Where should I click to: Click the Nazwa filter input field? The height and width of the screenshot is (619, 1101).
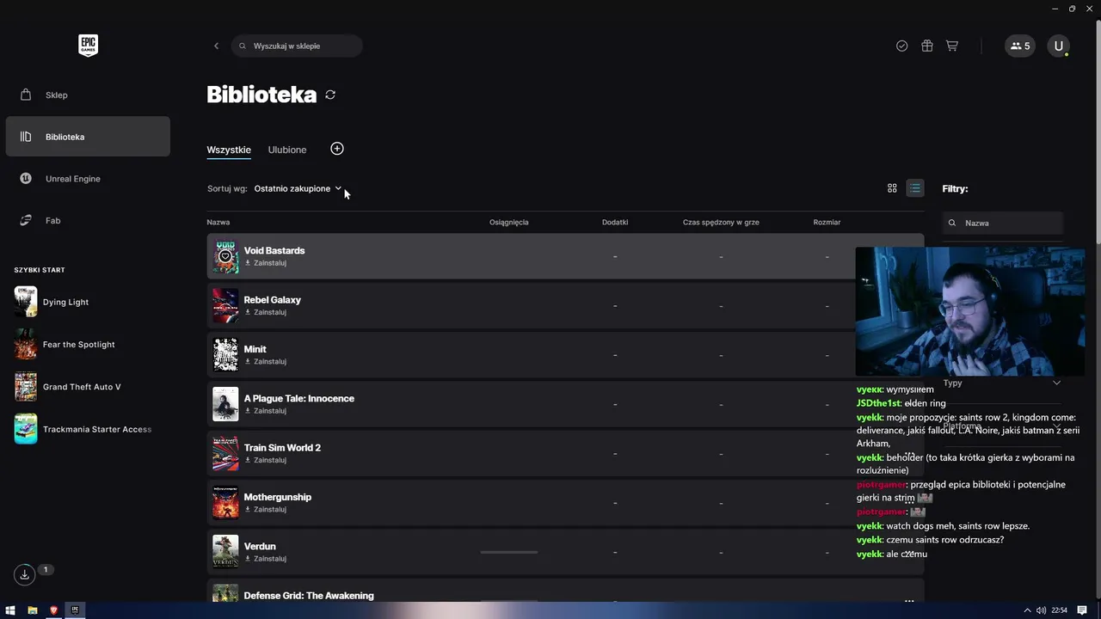(1003, 223)
